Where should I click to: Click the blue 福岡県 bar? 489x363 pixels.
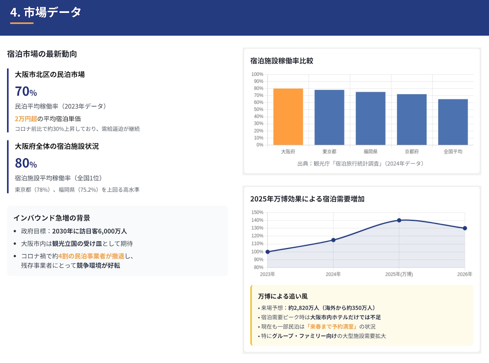coord(371,118)
